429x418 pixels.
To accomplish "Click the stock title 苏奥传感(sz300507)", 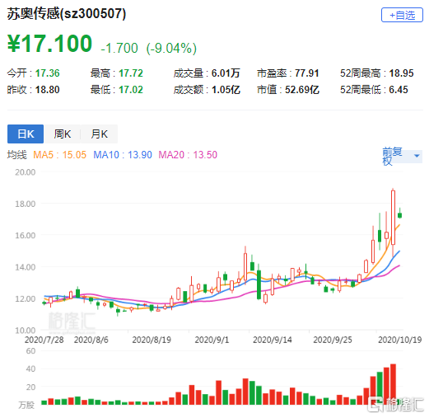I will click(67, 14).
